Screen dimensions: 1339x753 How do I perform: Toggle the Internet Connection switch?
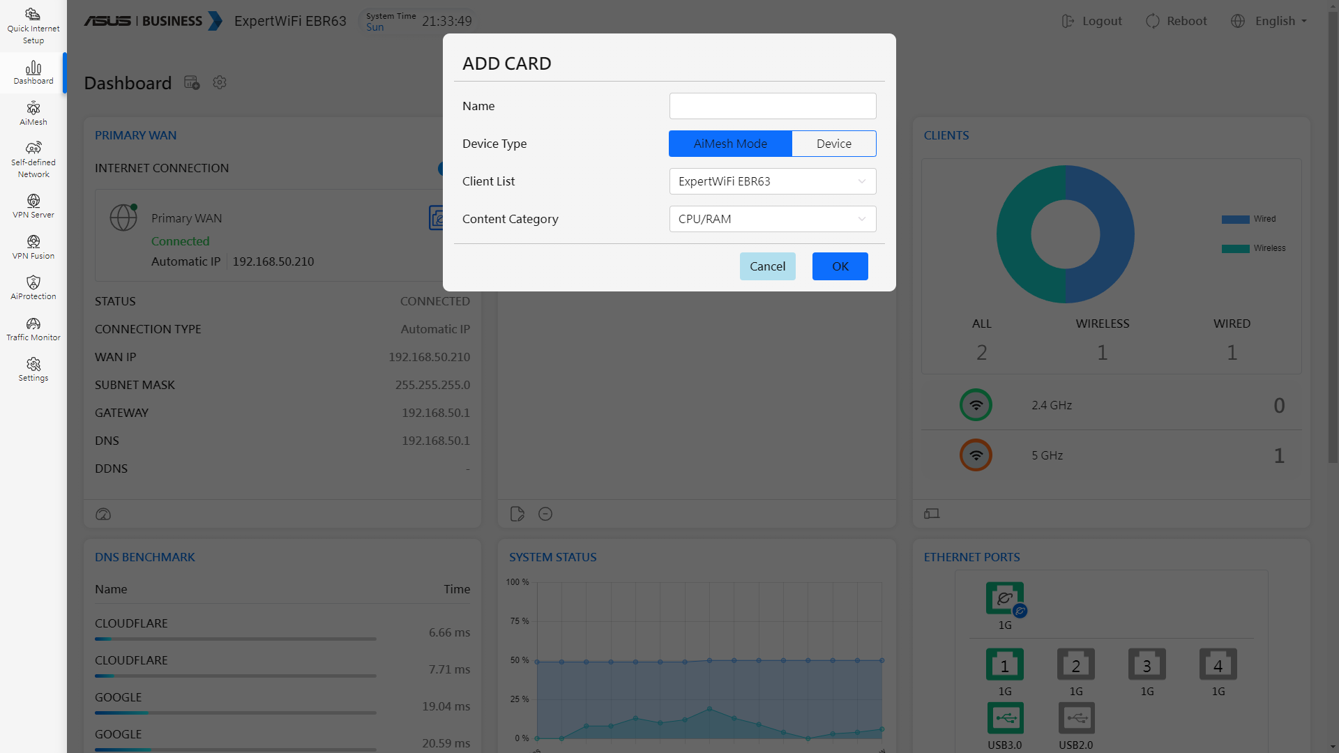pos(440,169)
